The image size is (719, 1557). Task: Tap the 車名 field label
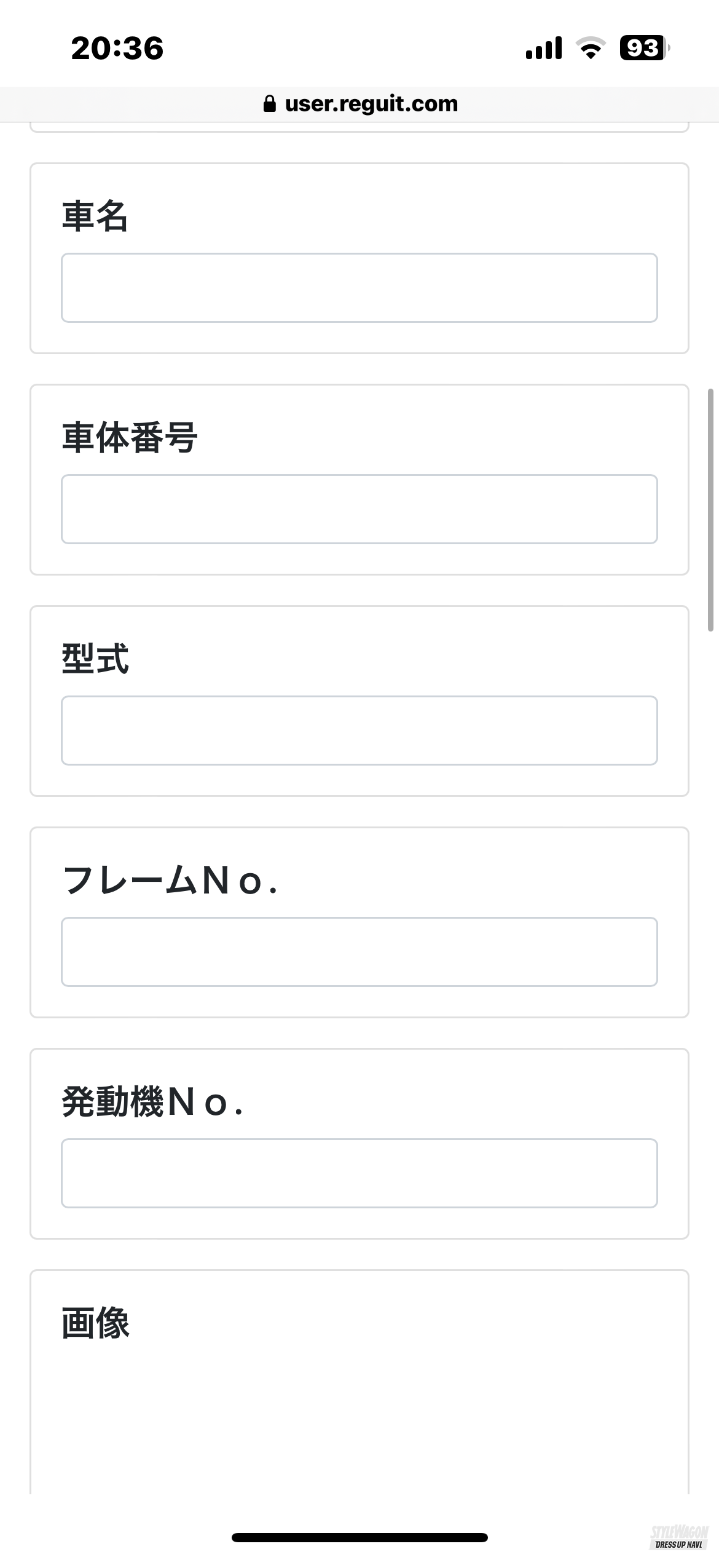tap(95, 216)
